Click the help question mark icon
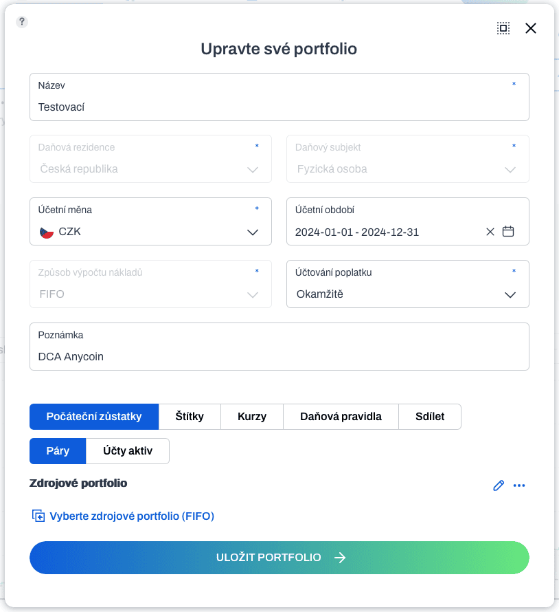559x612 pixels. 22,22
